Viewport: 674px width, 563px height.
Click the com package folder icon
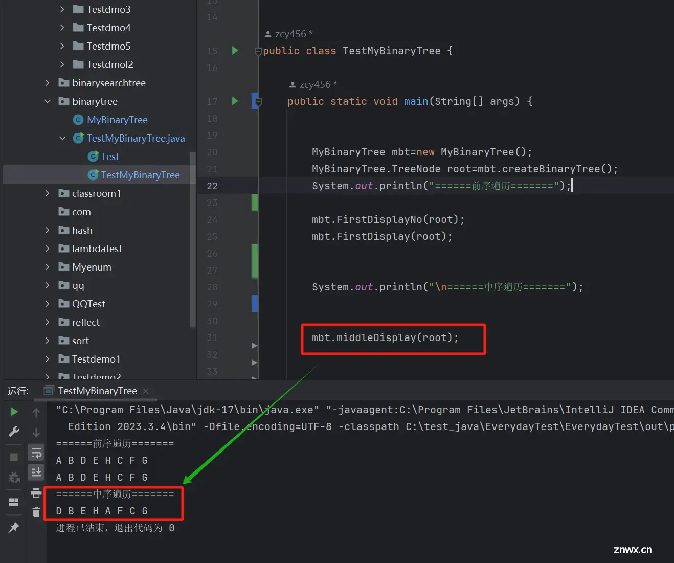[64, 212]
